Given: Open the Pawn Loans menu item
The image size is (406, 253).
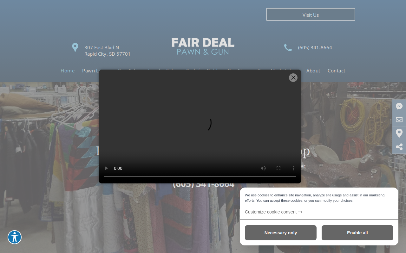Looking at the screenshot, I should coord(90,71).
